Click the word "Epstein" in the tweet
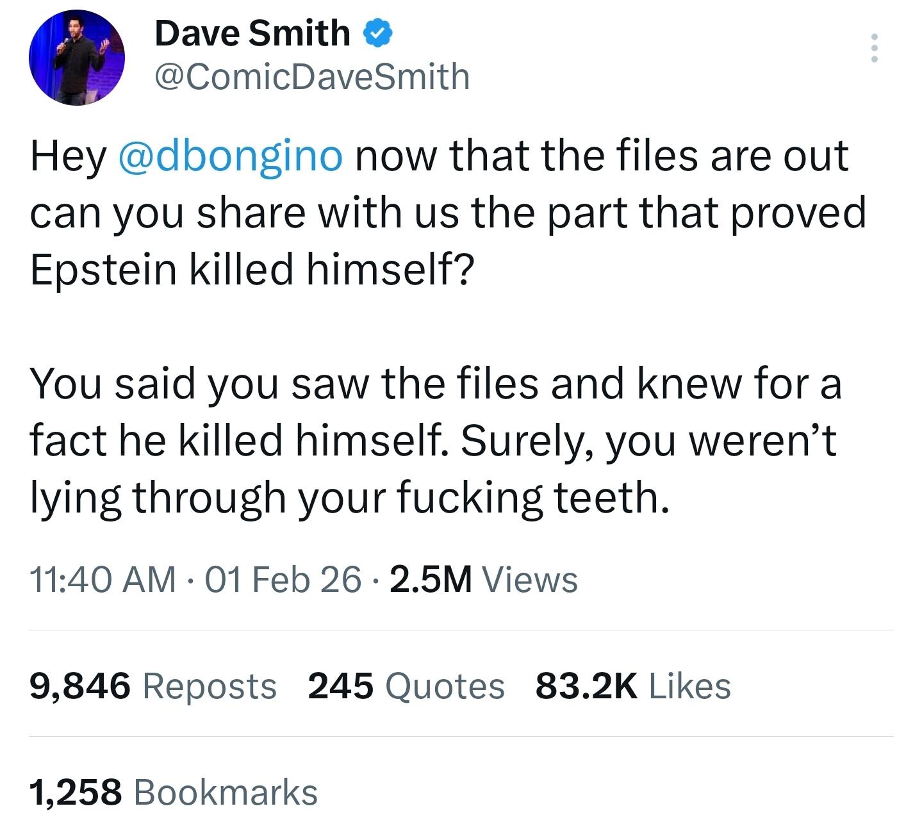922x829 pixels. click(x=103, y=269)
